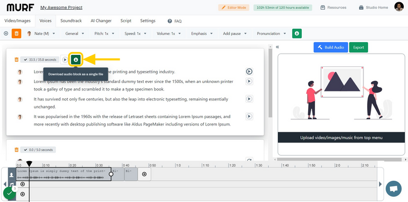Click the text editor vertical scrollbar
Screen dimensions: 408x202
point(270,83)
